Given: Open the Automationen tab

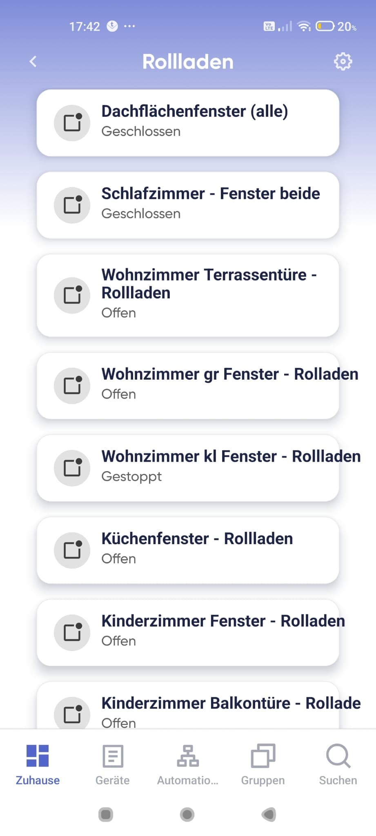Looking at the screenshot, I should point(188,765).
